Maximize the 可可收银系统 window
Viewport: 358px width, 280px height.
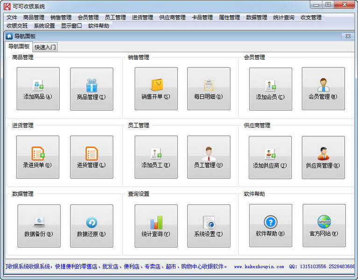(328, 5)
